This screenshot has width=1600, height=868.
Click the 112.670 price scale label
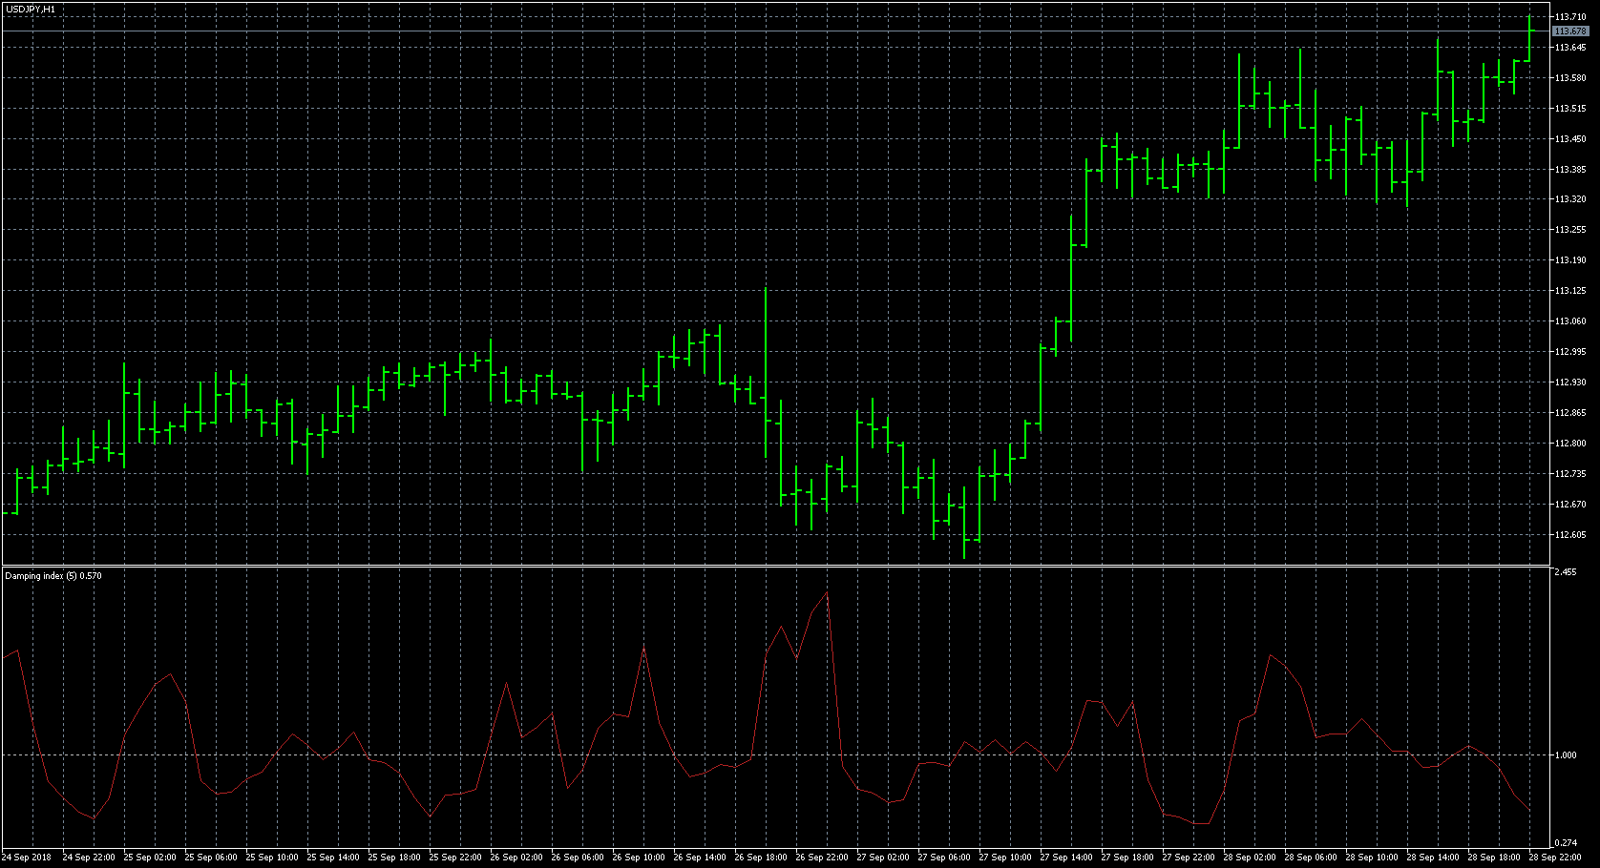(1570, 504)
